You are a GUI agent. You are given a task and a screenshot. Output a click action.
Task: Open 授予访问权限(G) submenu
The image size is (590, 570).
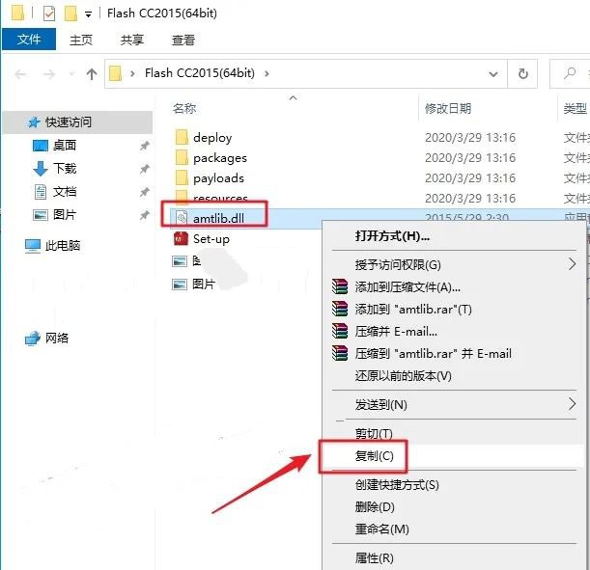coord(398,265)
